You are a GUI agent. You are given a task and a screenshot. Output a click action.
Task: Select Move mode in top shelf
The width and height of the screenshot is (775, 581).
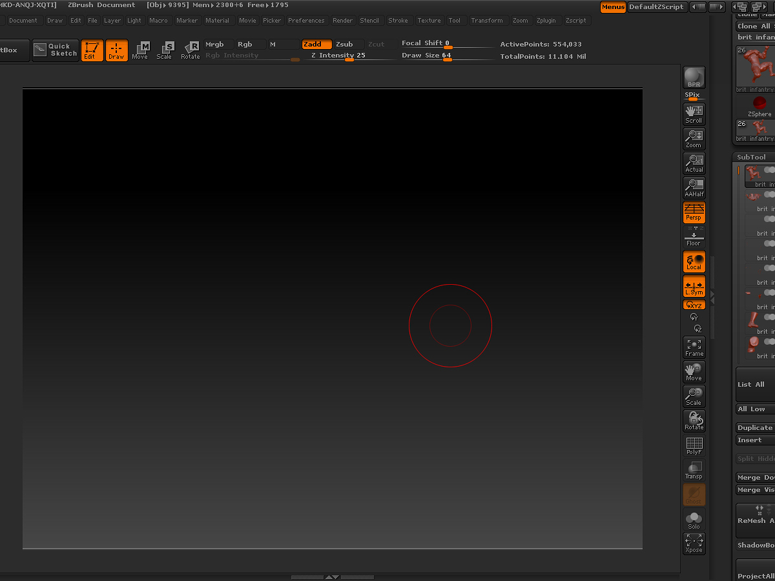point(141,50)
